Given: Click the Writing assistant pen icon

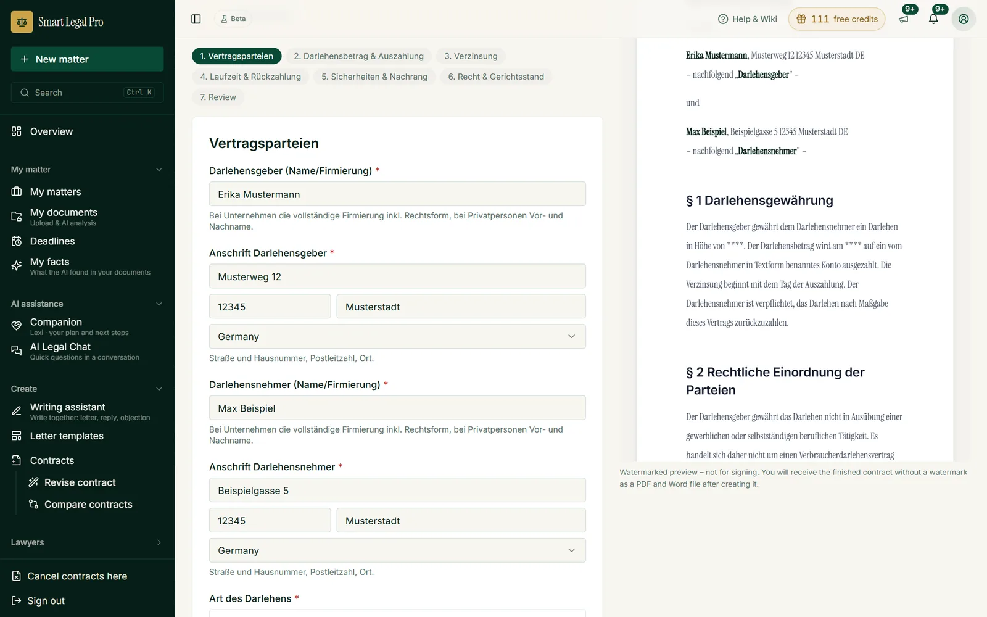Looking at the screenshot, I should tap(17, 412).
